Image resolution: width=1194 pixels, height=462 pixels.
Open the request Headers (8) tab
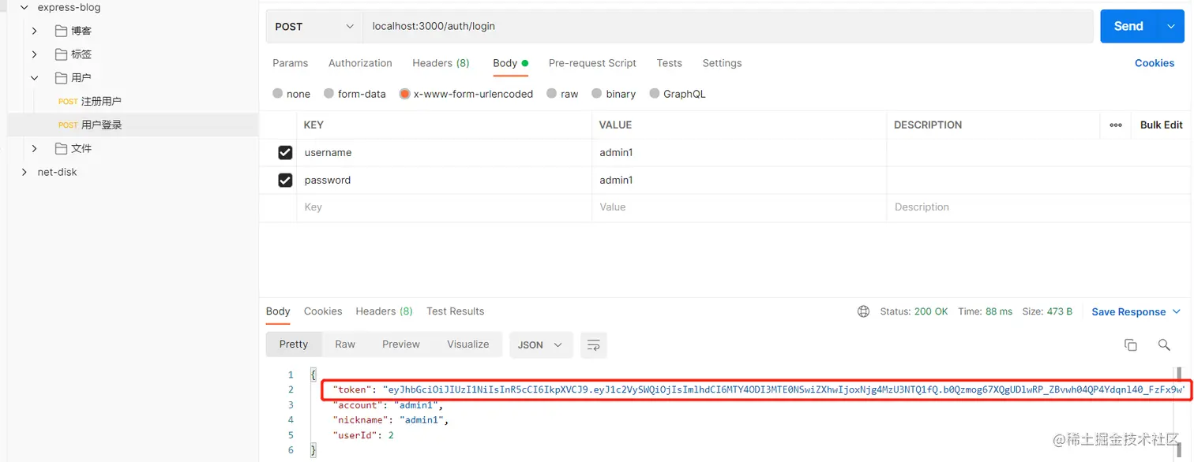coord(441,63)
